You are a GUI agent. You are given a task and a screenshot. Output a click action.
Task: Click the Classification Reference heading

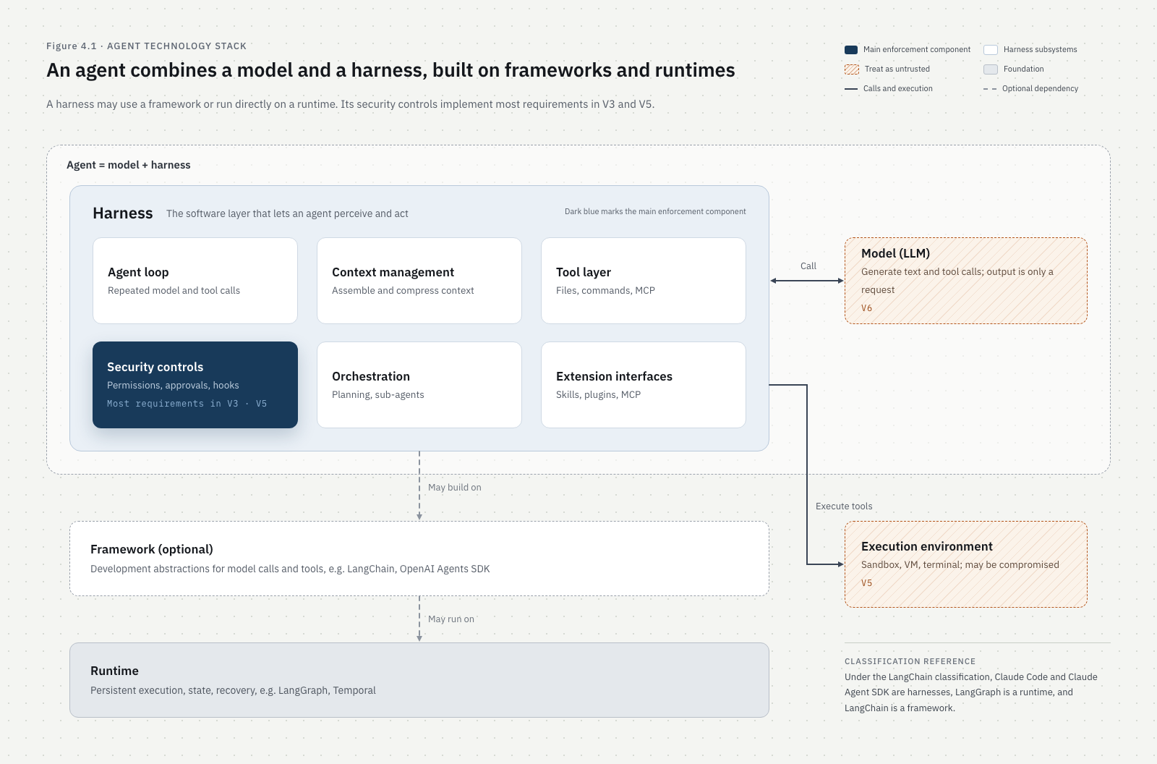click(x=910, y=661)
